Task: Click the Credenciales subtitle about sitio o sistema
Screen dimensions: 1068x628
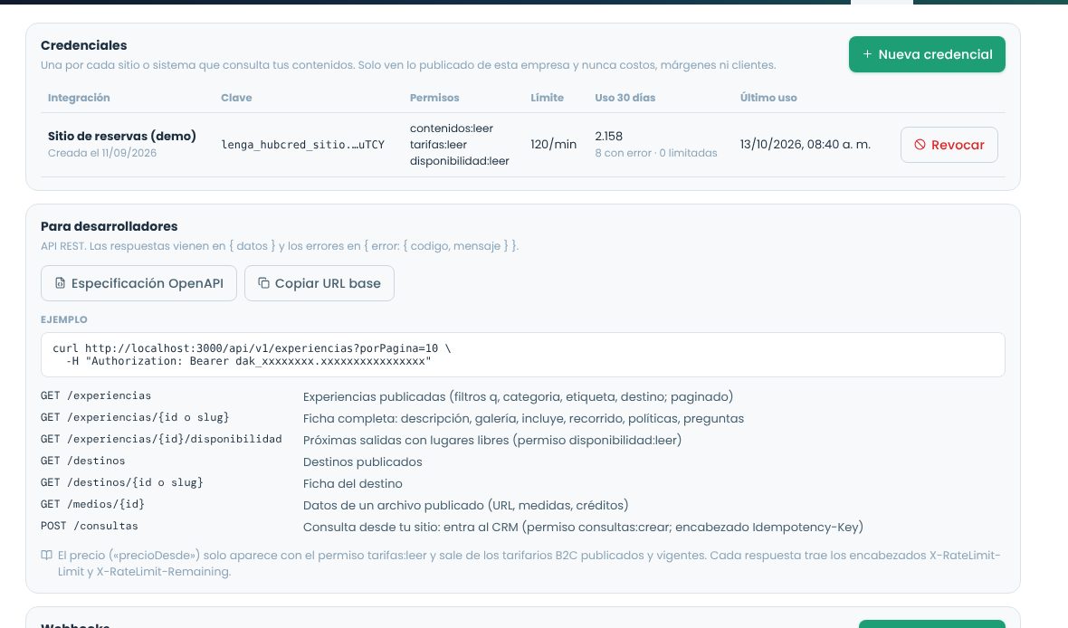Action: tap(408, 65)
